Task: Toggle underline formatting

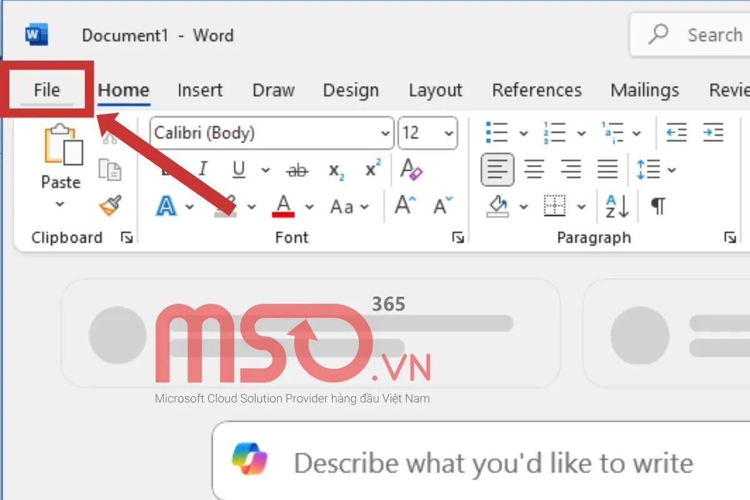Action: 239,169
